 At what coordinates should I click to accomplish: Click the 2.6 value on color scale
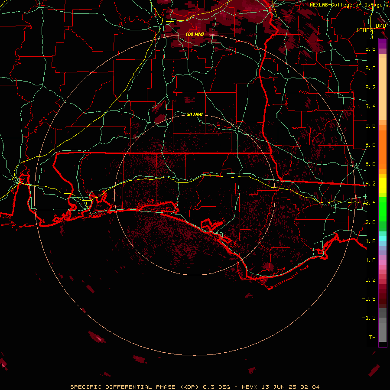(x=370, y=222)
